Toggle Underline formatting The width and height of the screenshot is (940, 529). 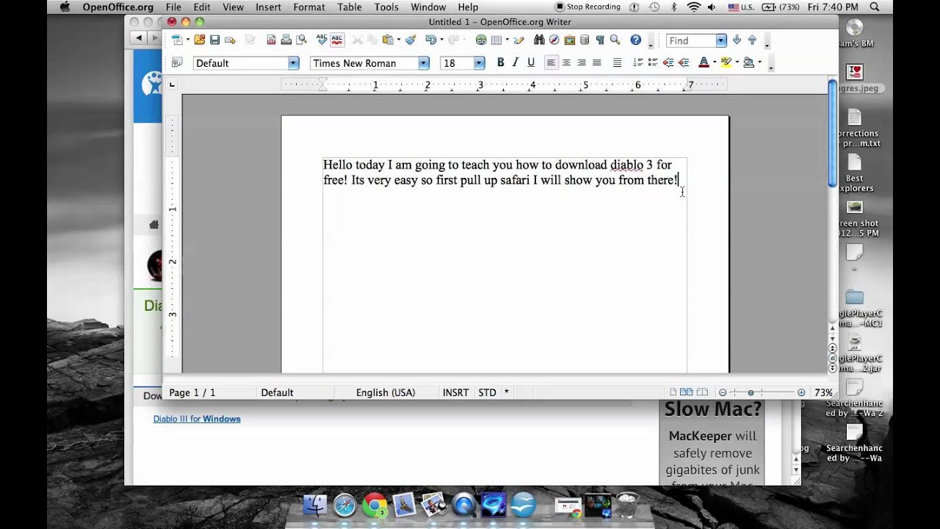pyautogui.click(x=531, y=62)
